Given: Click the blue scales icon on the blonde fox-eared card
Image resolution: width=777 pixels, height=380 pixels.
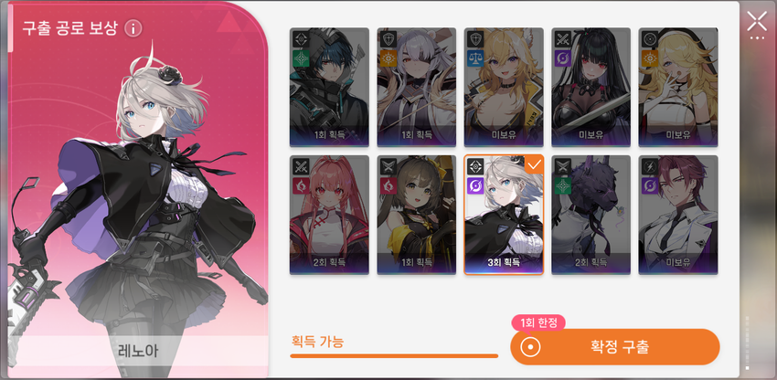Looking at the screenshot, I should click(475, 58).
